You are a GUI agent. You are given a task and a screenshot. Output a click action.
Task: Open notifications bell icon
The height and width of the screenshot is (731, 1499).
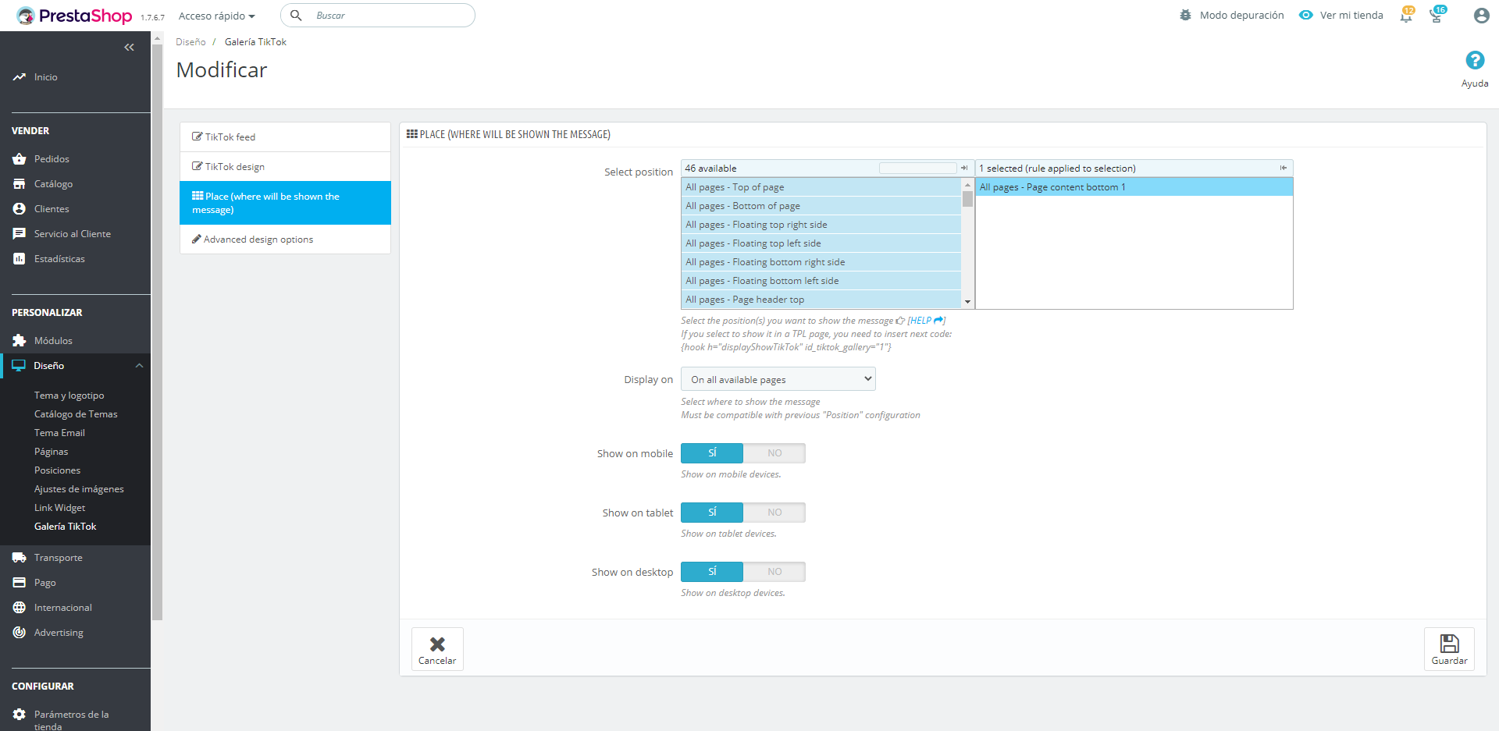pyautogui.click(x=1406, y=15)
